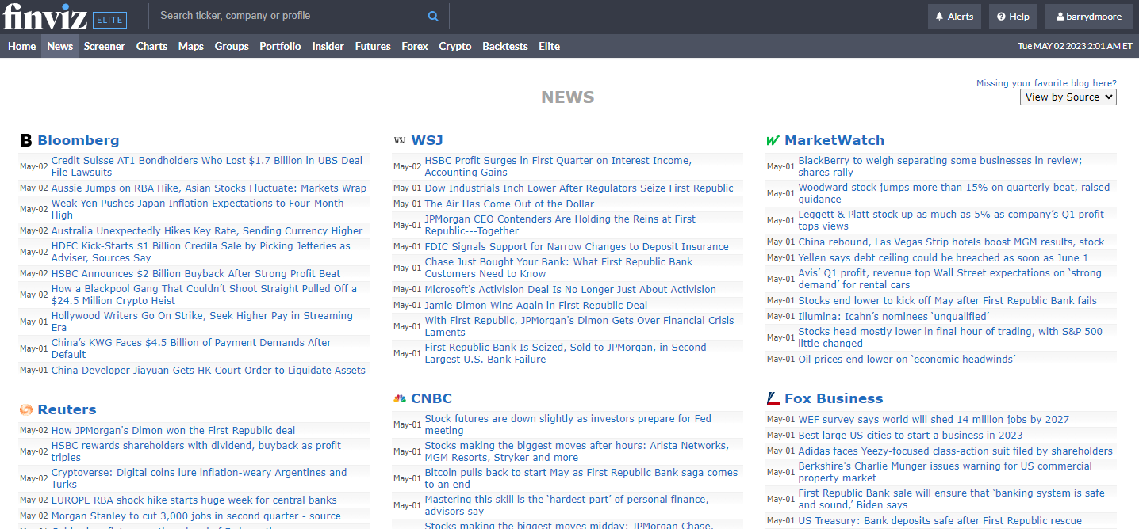
Task: Open Bitcoin pulls back to start May article
Action: 581,478
